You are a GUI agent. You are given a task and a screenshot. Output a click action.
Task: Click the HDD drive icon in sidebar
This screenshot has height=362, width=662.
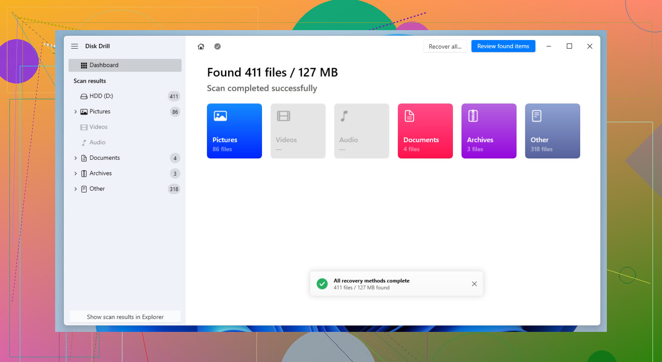click(x=84, y=96)
